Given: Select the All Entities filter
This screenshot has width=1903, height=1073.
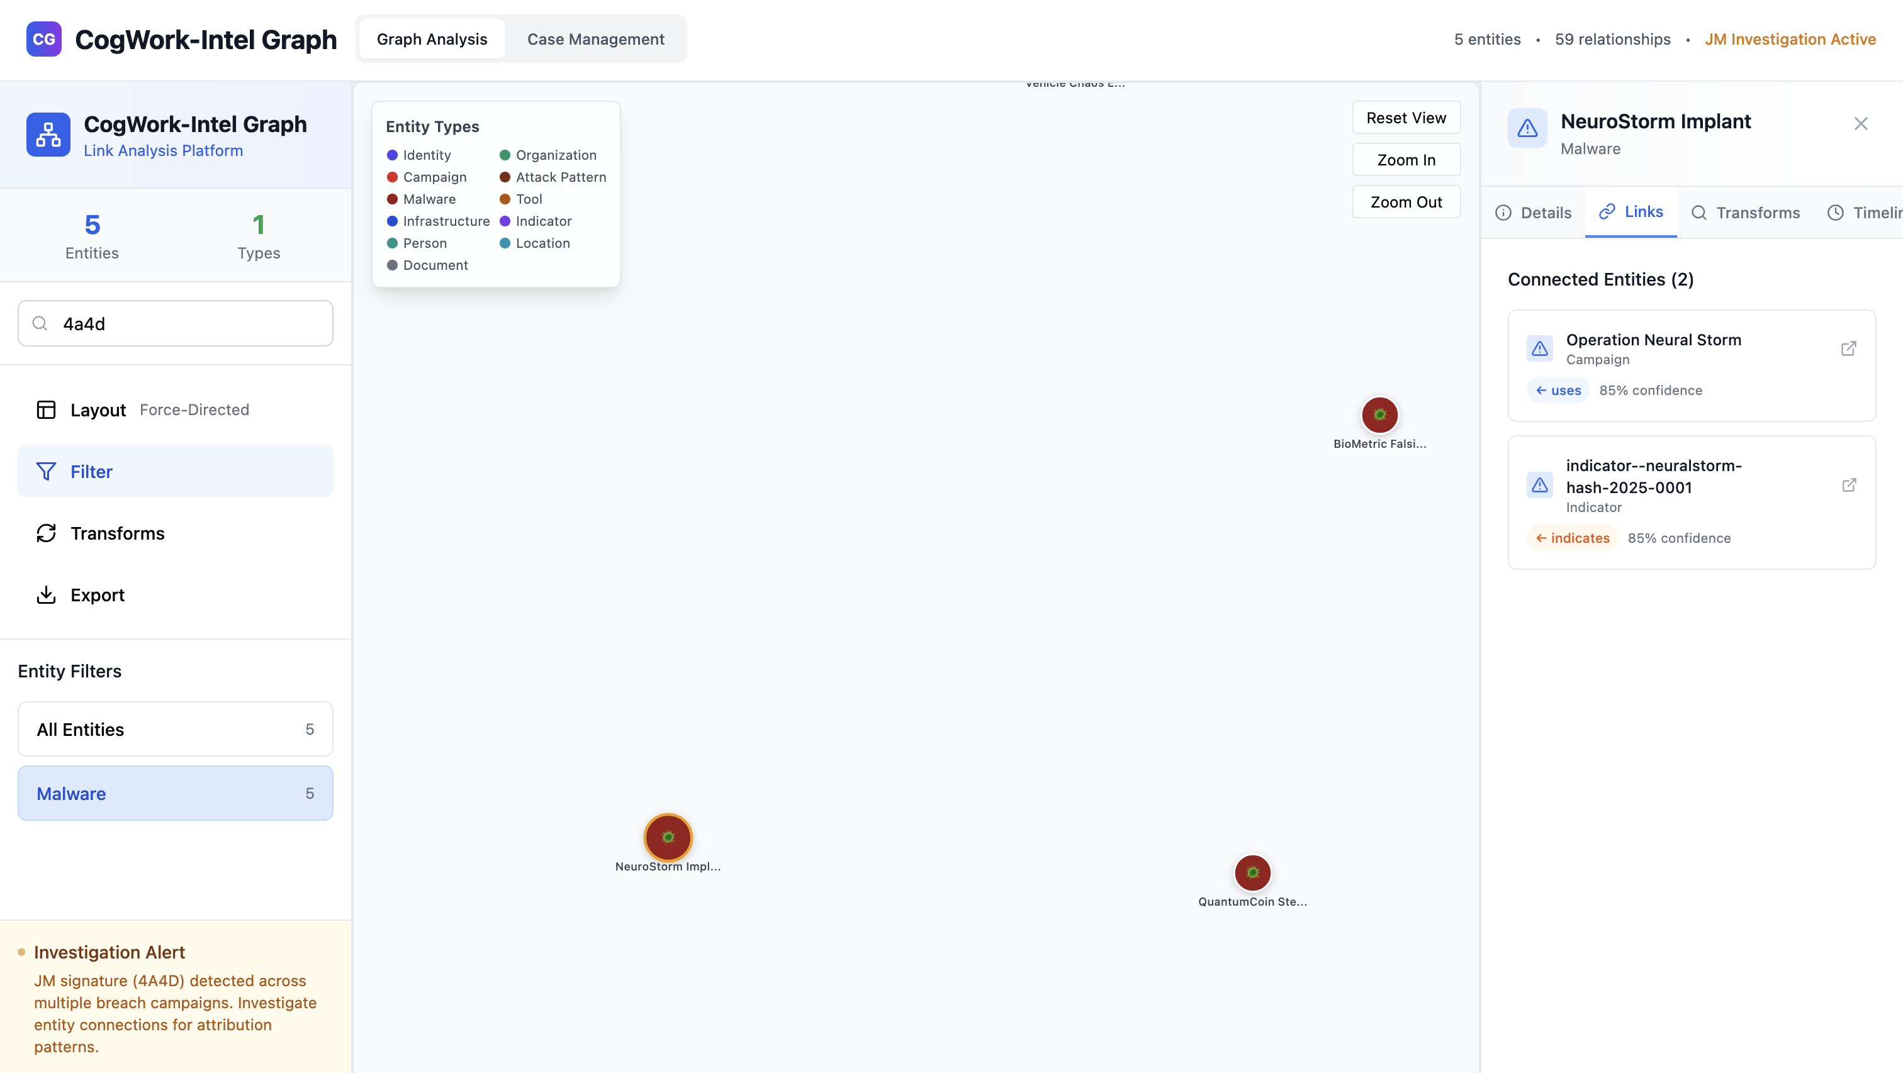Looking at the screenshot, I should [x=175, y=729].
